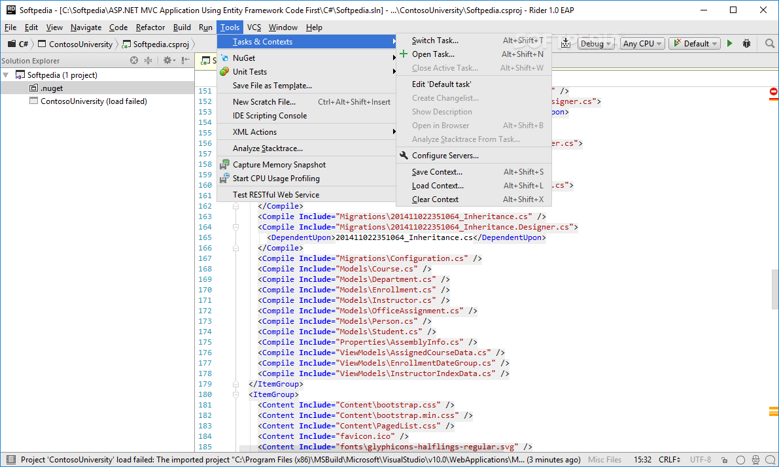Image resolution: width=779 pixels, height=467 pixels.
Task: Open the Any CPU platform dropdown
Action: (x=642, y=44)
